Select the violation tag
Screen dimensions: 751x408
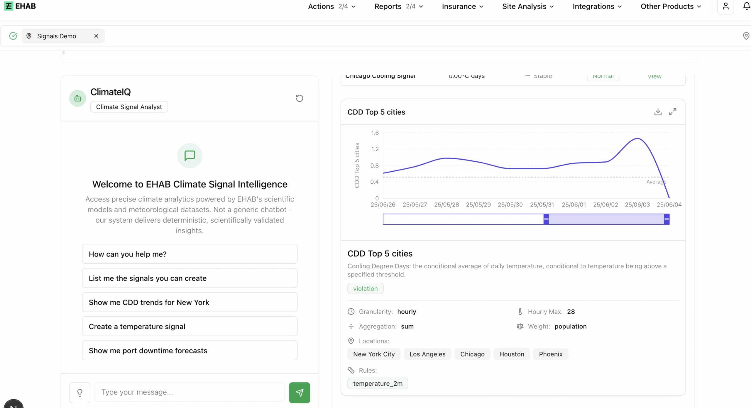(x=365, y=288)
